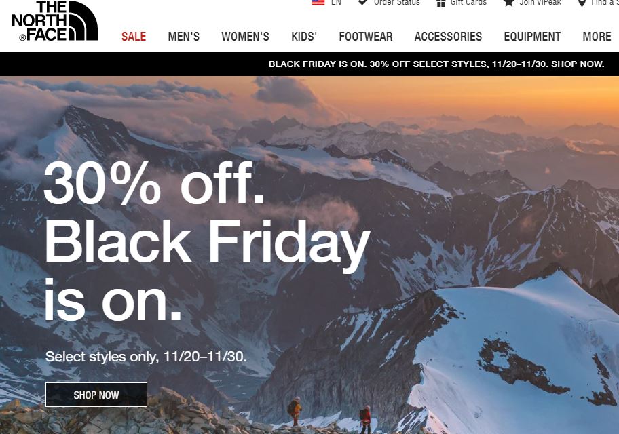Click the Black Friday promo banner text
This screenshot has height=434, width=619.
(436, 64)
